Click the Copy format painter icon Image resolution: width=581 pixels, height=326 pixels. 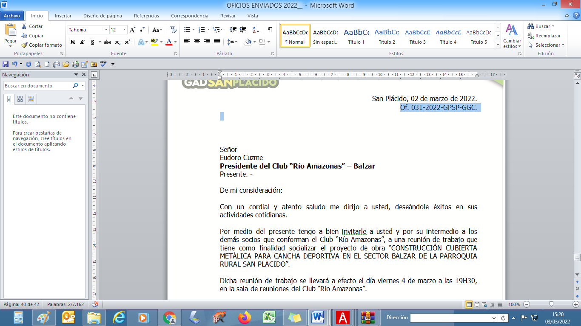pos(41,45)
